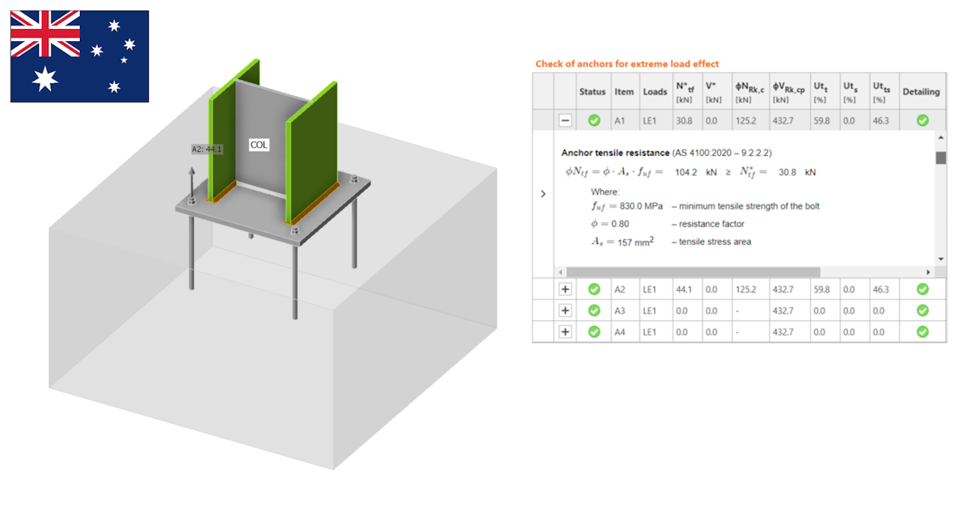The image size is (970, 509).
Task: Click the Detailing check icon for A3
Action: [921, 310]
